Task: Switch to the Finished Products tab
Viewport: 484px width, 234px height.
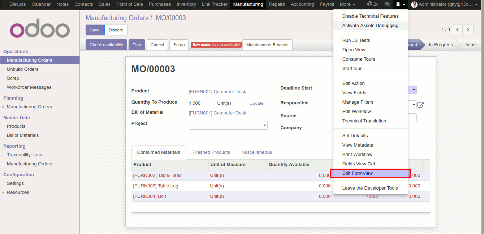Action: tap(211, 152)
